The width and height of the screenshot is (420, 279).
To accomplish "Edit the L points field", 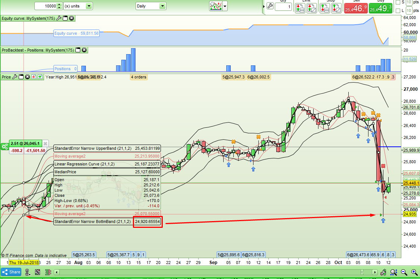I will coord(409,11).
